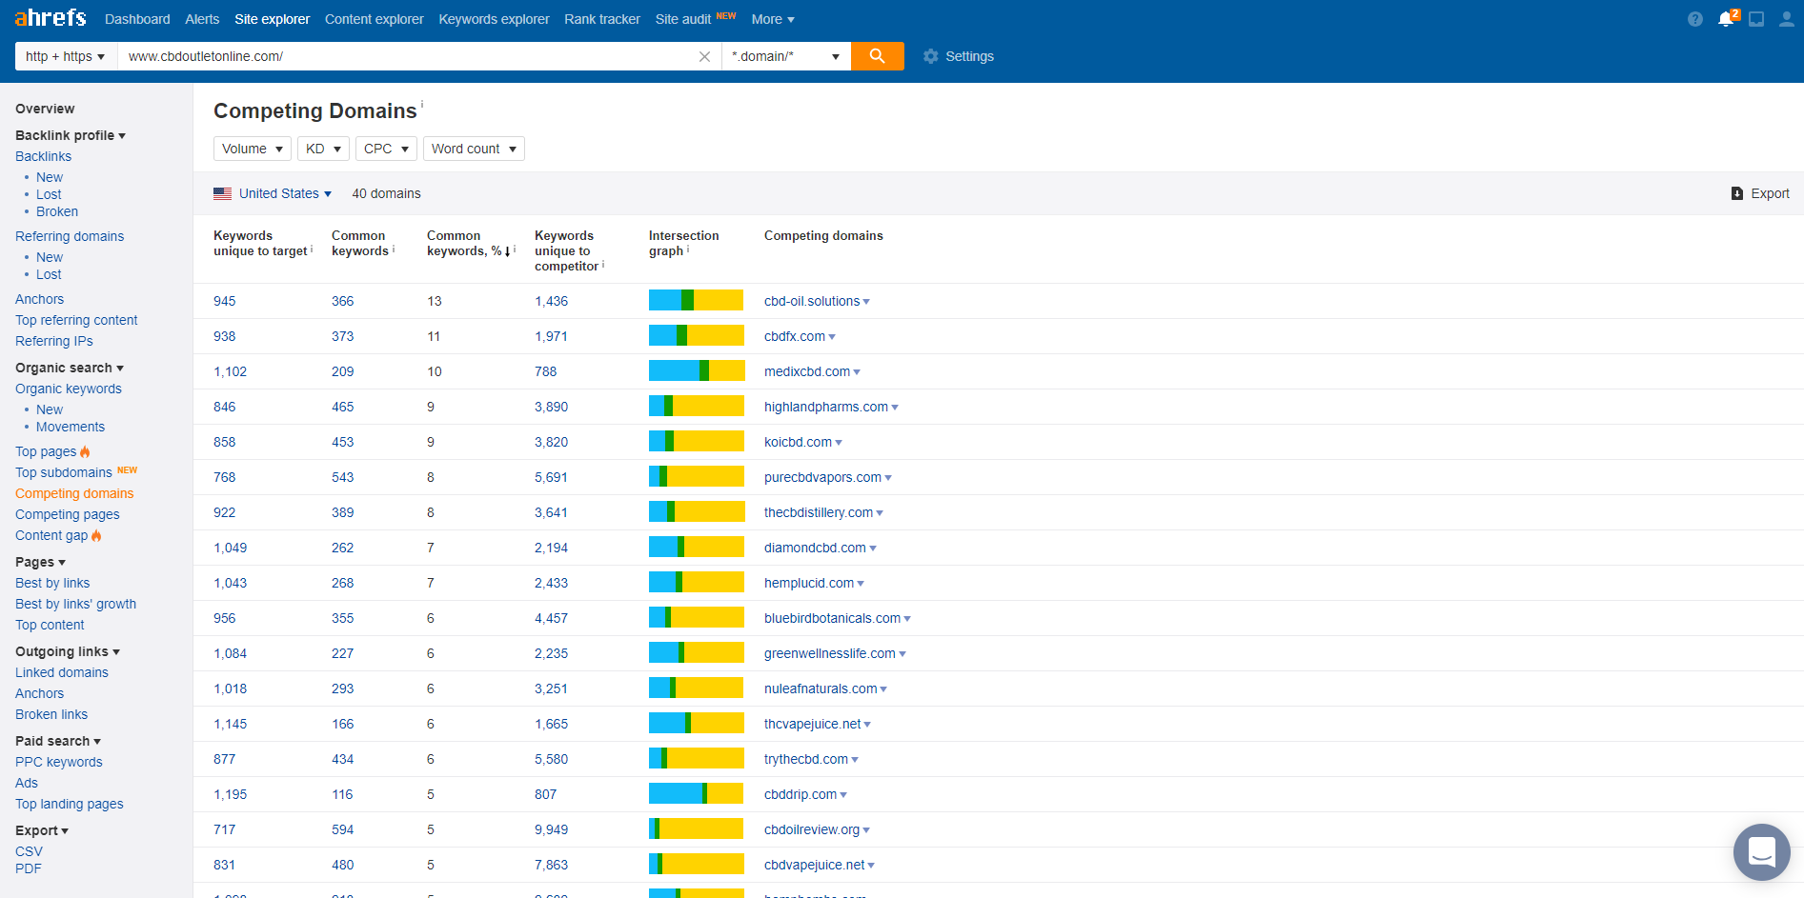The image size is (1804, 898).
Task: Open Competing pages in the sidebar
Action: pyautogui.click(x=68, y=514)
